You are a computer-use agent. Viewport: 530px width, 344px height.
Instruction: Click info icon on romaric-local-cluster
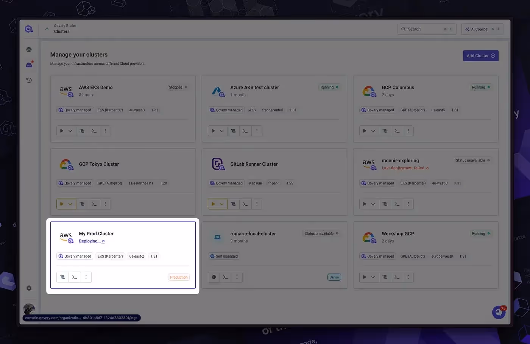point(214,277)
